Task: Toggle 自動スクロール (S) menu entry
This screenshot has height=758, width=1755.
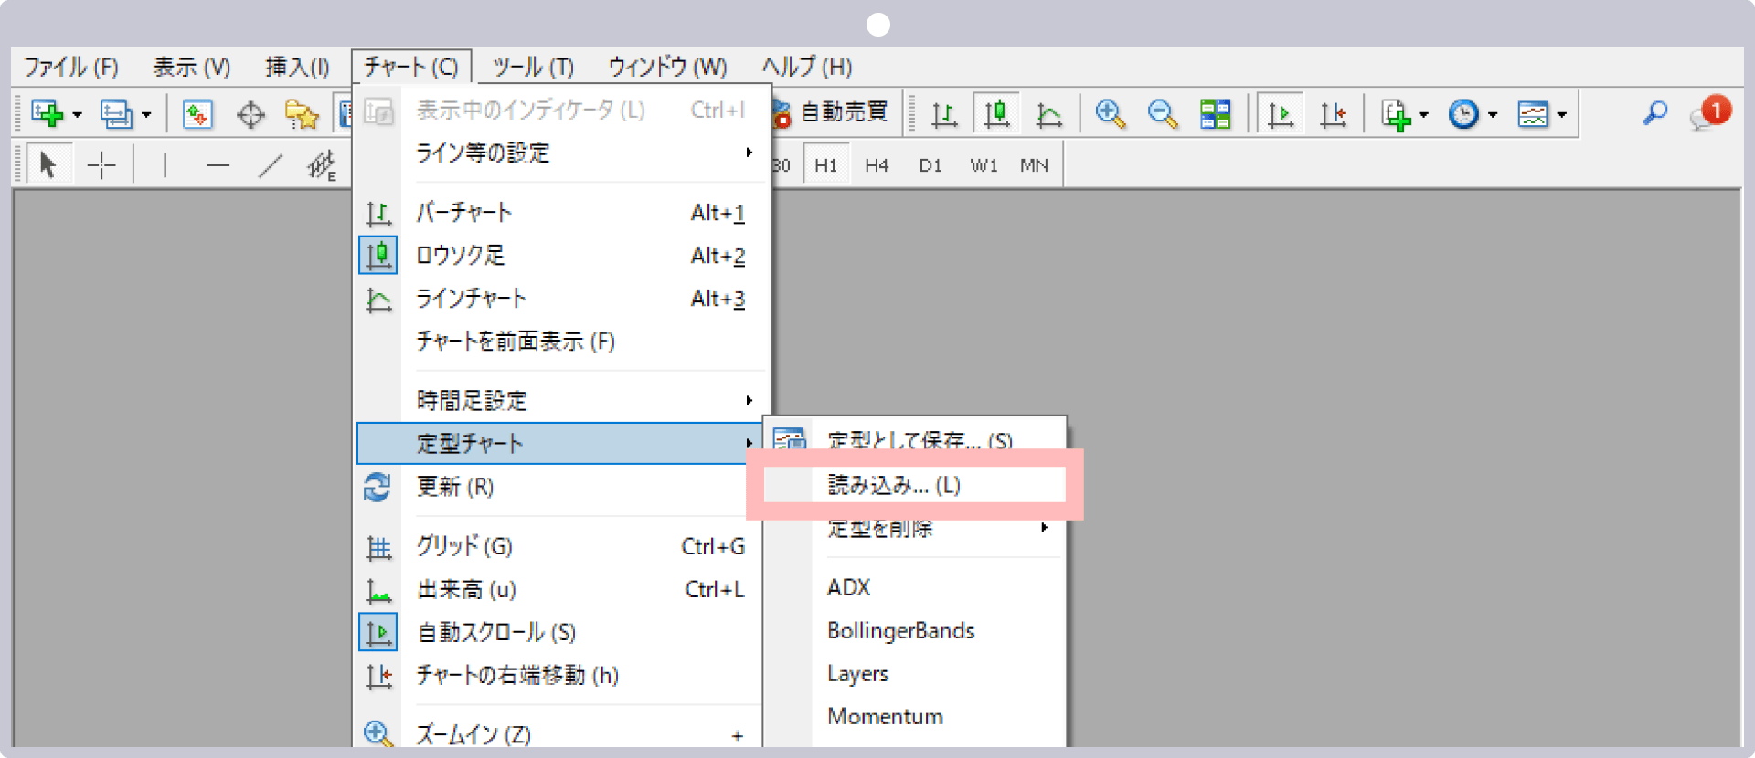Action: click(x=559, y=632)
